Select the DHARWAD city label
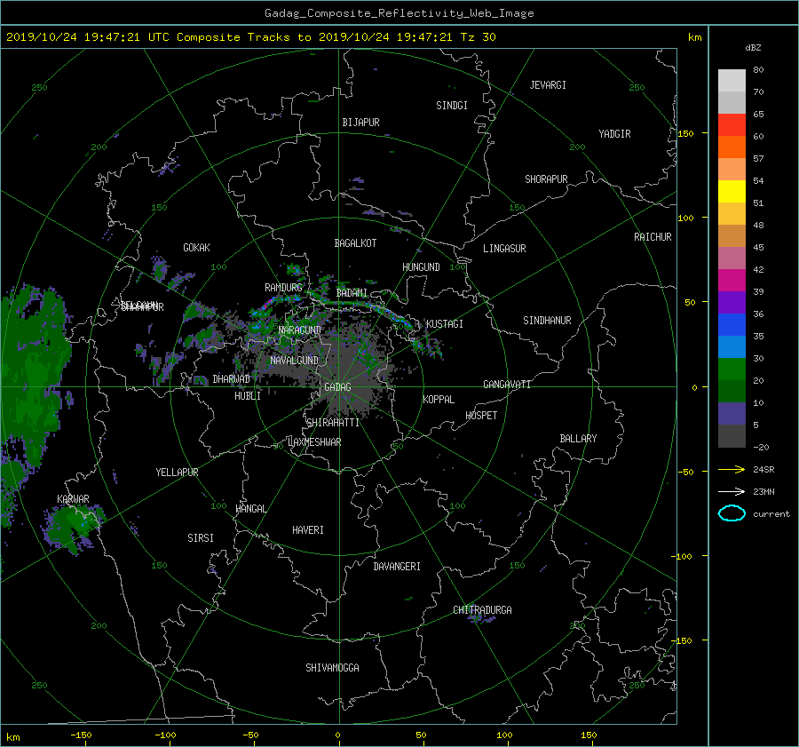The image size is (799, 747). pyautogui.click(x=232, y=379)
